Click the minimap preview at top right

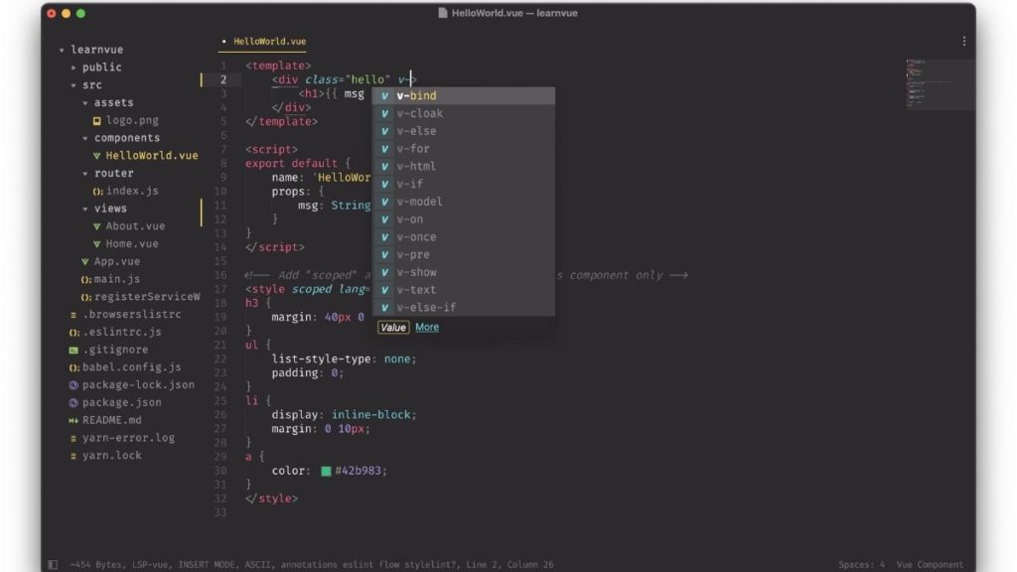click(x=938, y=83)
